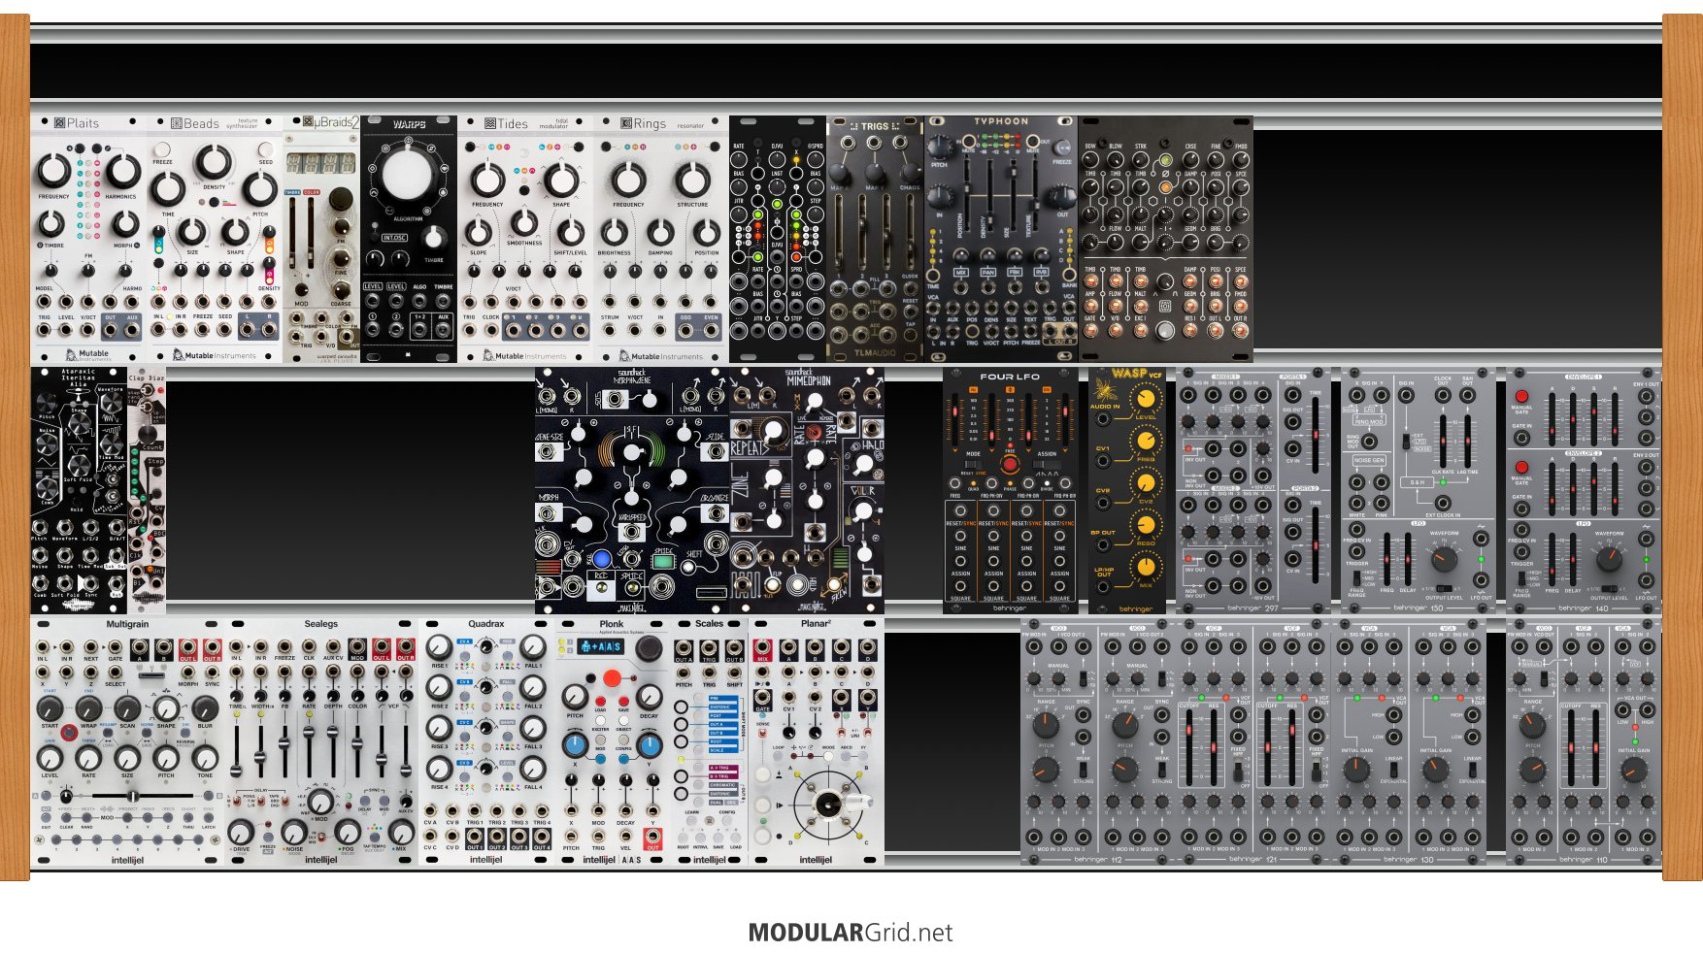Click the Behringer 140 WAVEFORM knob

[x=1609, y=560]
